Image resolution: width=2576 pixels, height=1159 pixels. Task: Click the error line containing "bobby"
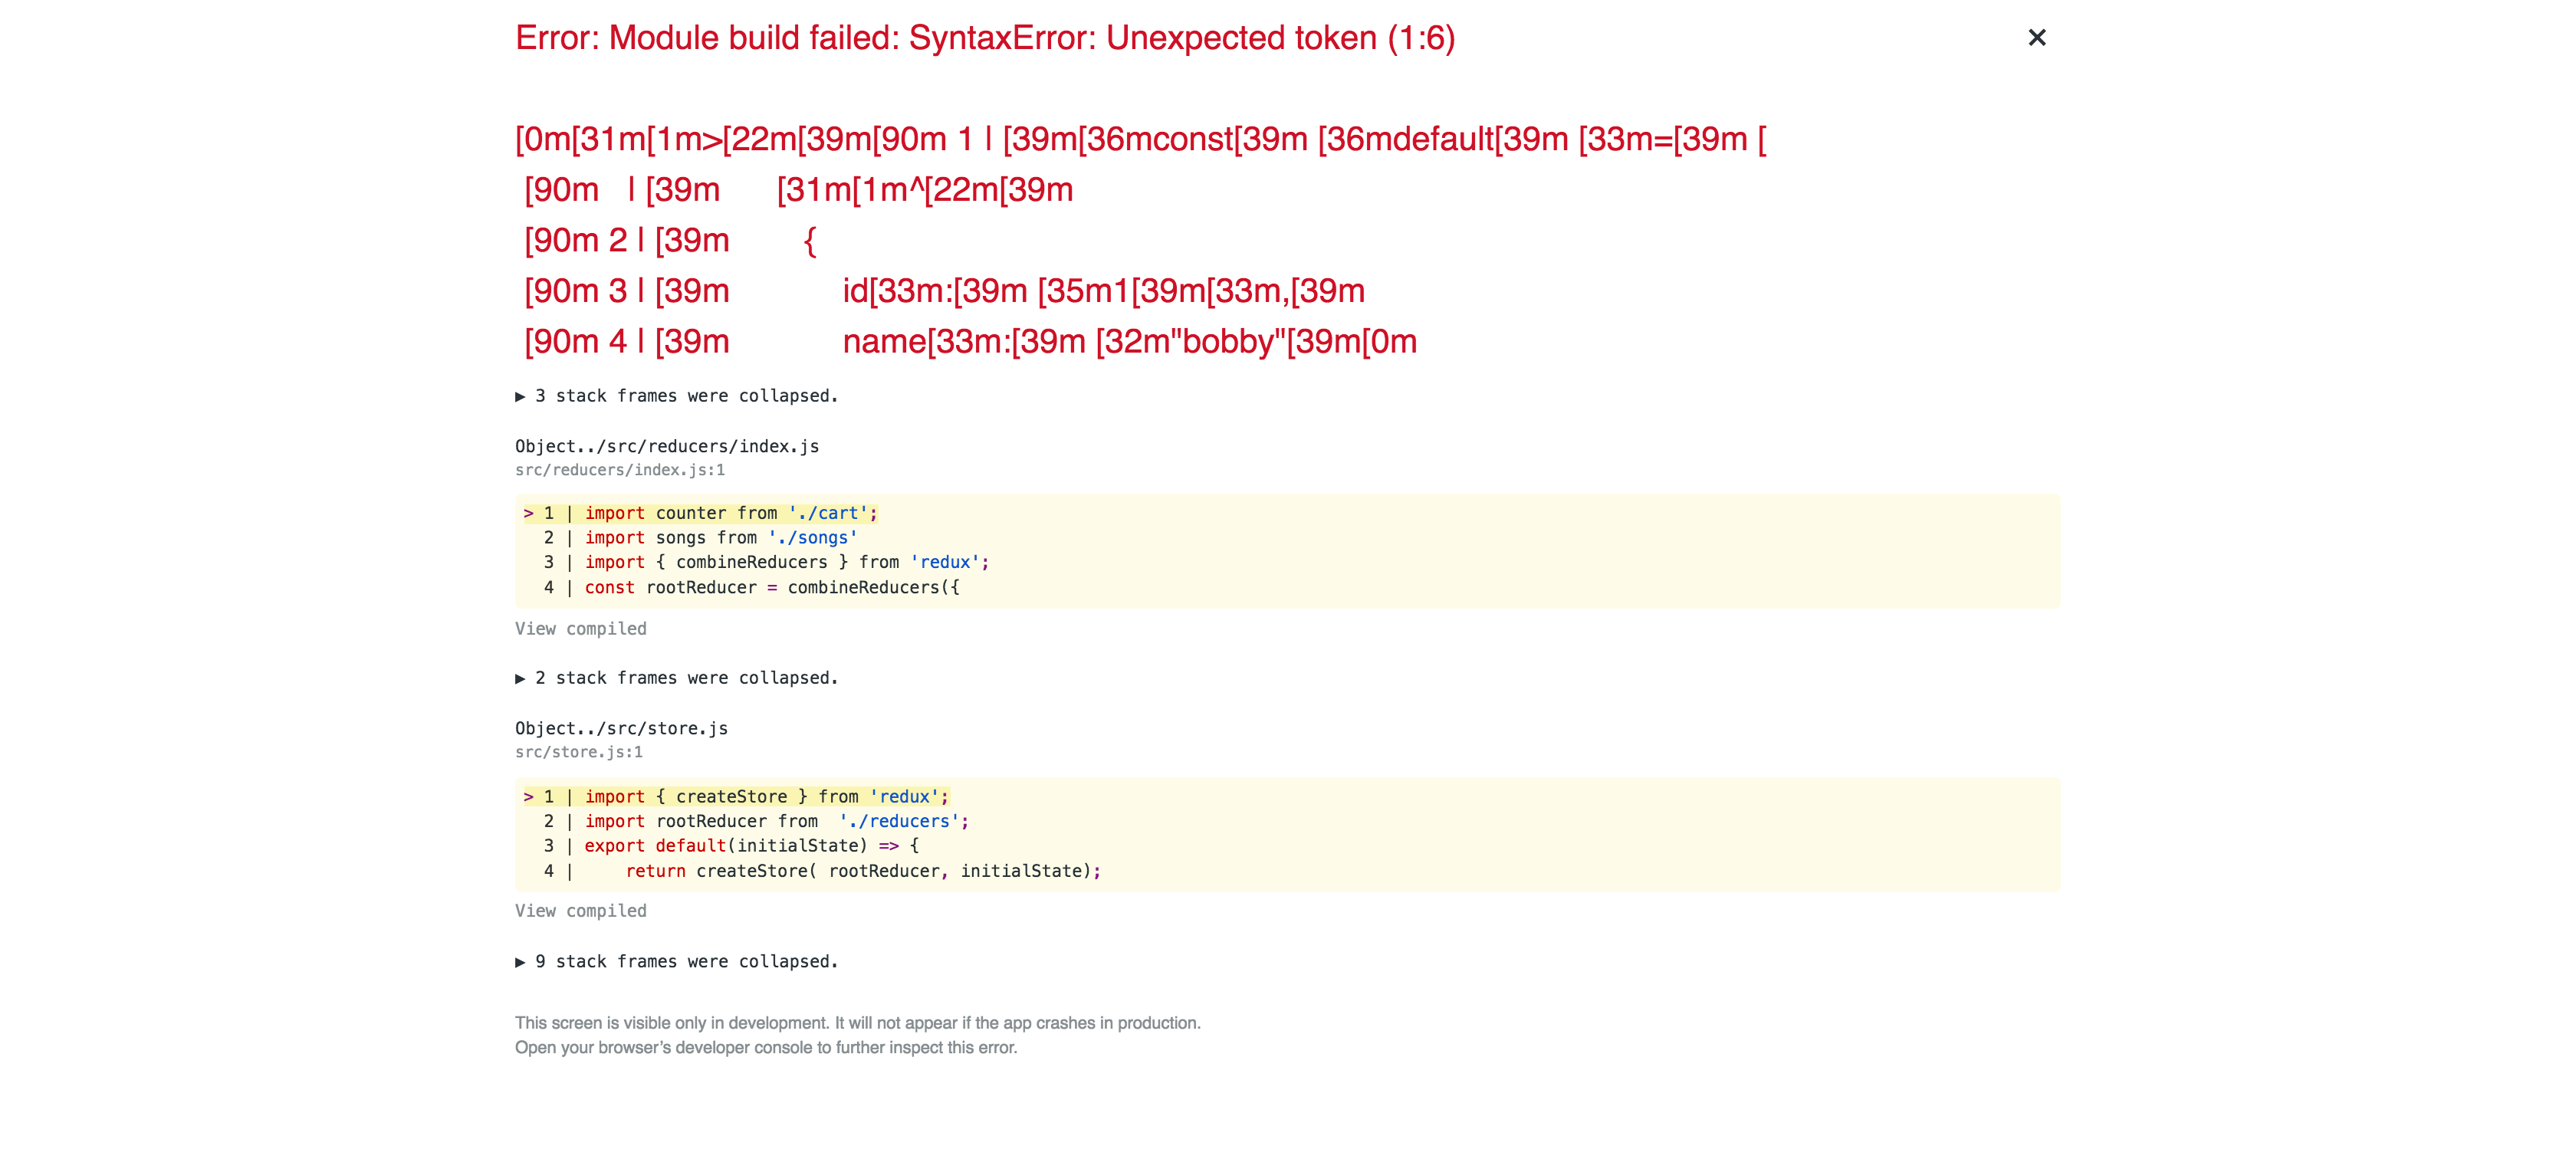[970, 342]
